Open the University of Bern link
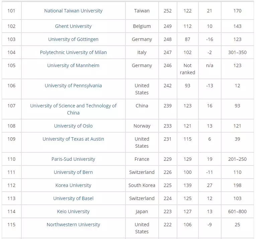The width and height of the screenshot is (256, 239). coord(73,172)
